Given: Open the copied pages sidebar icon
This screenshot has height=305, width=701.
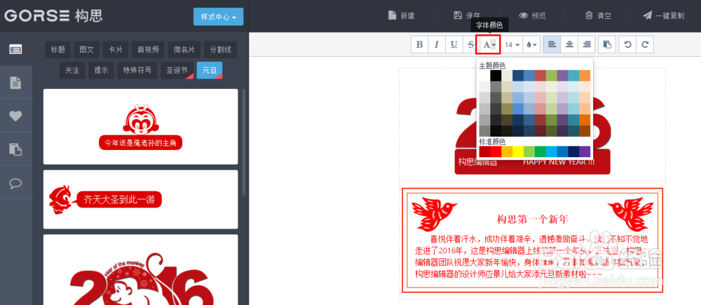Looking at the screenshot, I should (x=15, y=149).
